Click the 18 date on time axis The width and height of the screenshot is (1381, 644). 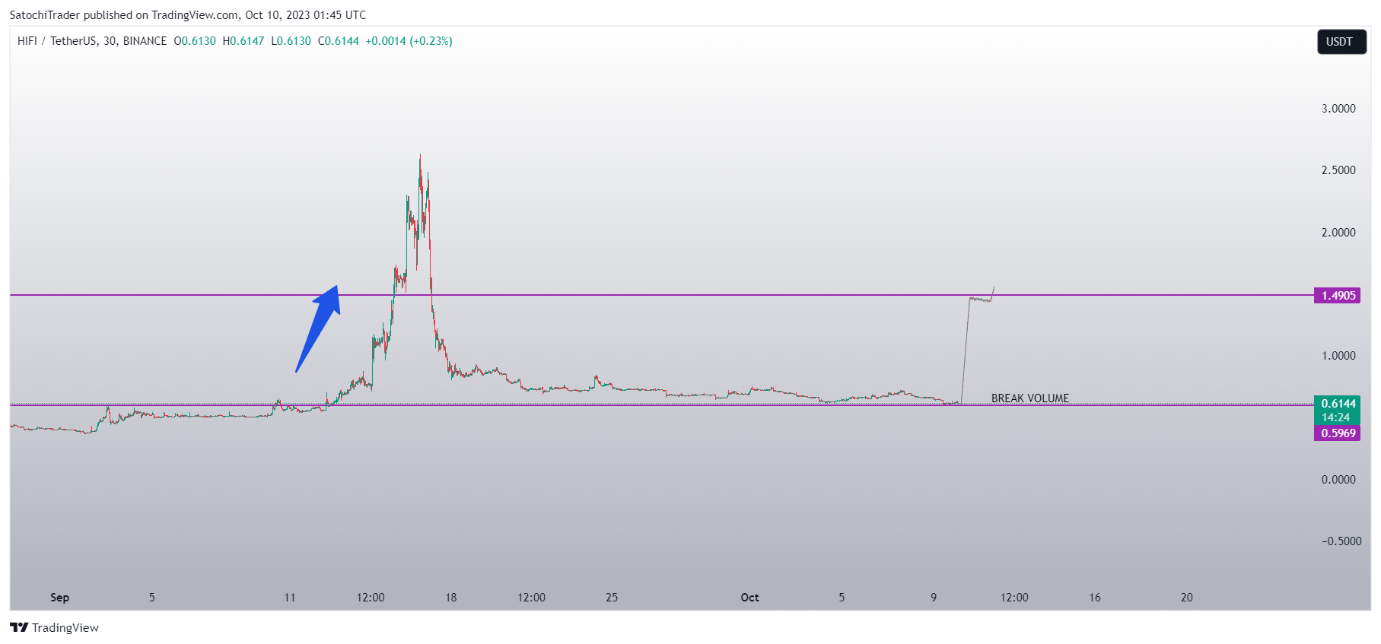[450, 598]
